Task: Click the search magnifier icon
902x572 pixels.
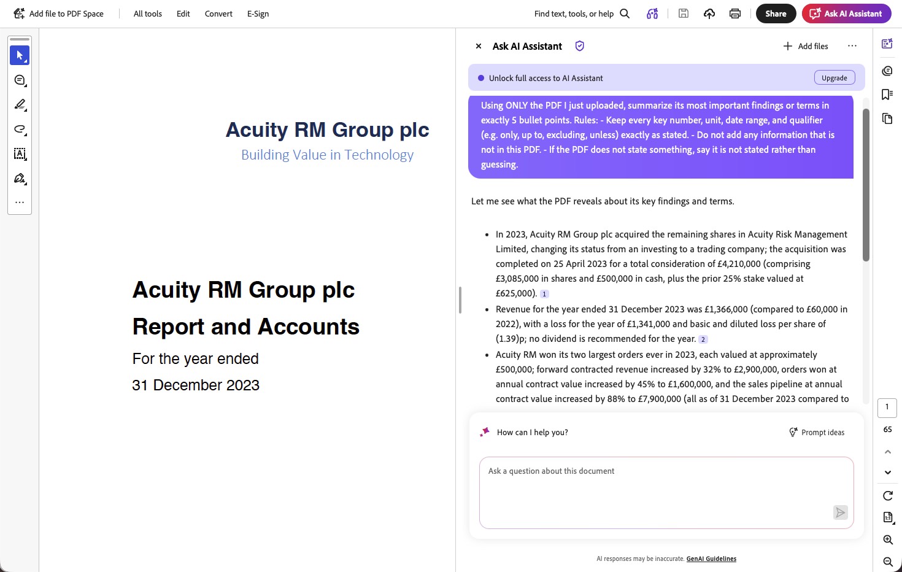Action: [x=625, y=14]
